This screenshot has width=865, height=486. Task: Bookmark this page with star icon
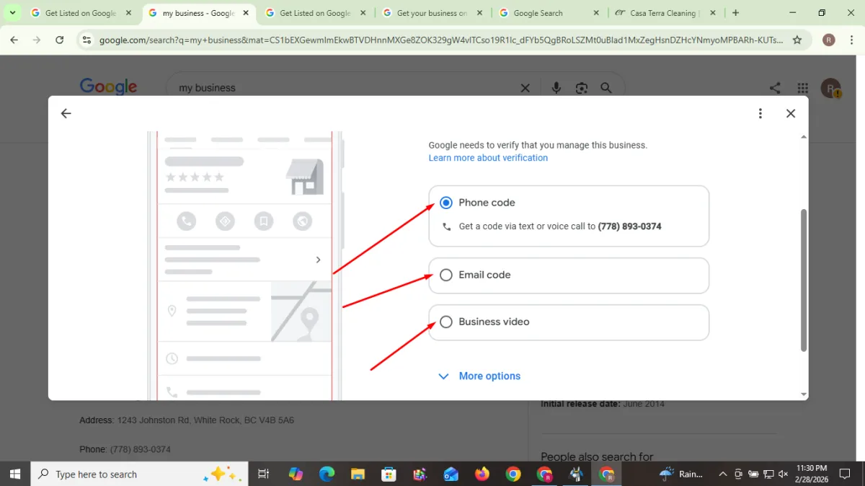pos(797,40)
